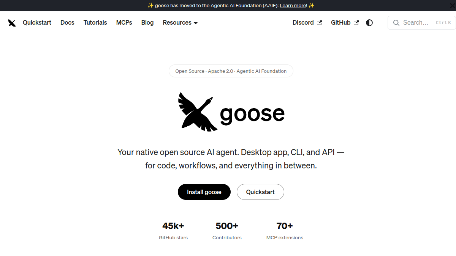
Task: Expand the Resources dropdown menu
Action: tap(180, 23)
